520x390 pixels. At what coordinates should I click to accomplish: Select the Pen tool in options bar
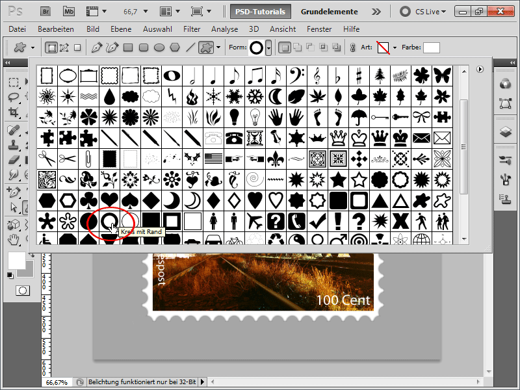click(x=96, y=47)
